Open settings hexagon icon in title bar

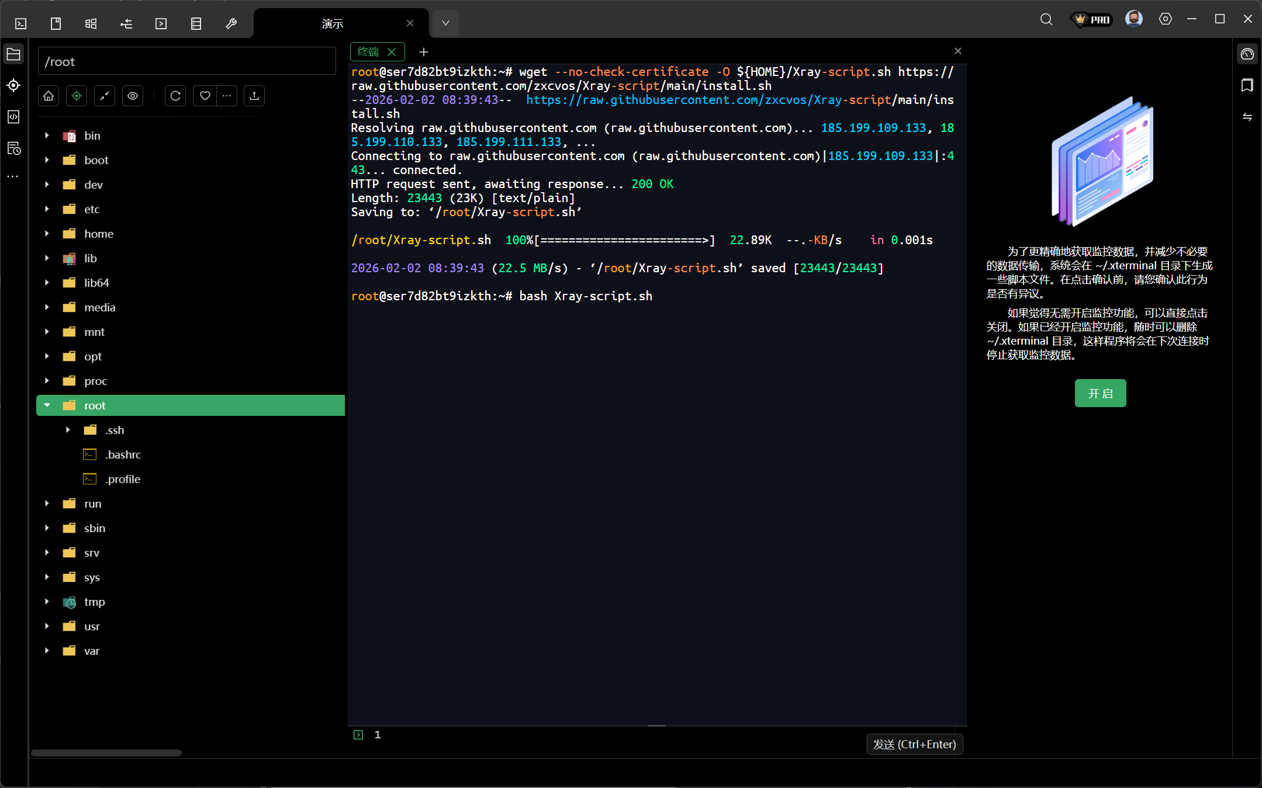[x=1165, y=19]
